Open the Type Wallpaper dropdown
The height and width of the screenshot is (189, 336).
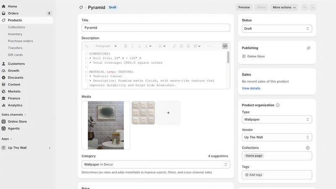277,120
